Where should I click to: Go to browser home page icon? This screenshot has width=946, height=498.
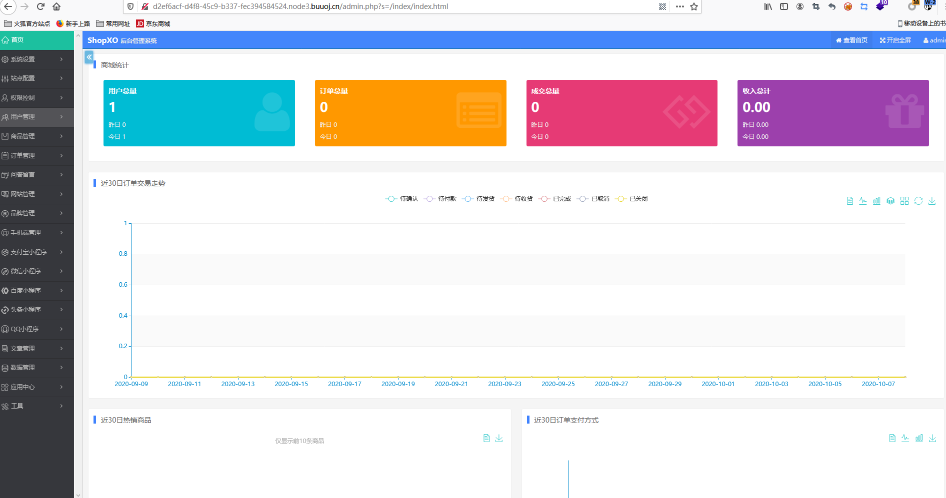(56, 6)
